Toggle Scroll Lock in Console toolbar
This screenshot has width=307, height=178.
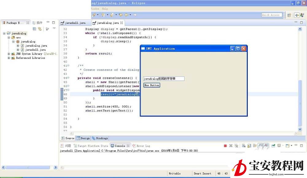pos(249,146)
